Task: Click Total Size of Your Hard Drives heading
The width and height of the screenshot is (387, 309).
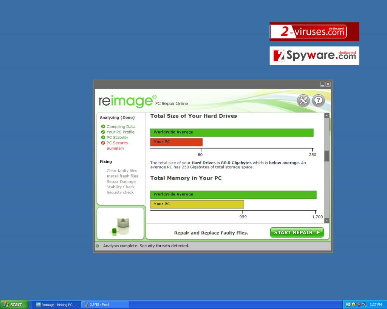Action: [x=194, y=116]
